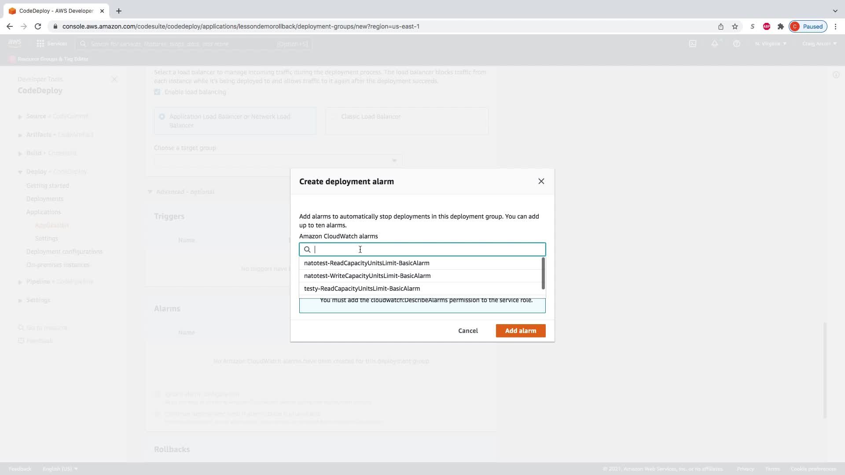Bookmark this page with star icon

tap(735, 26)
